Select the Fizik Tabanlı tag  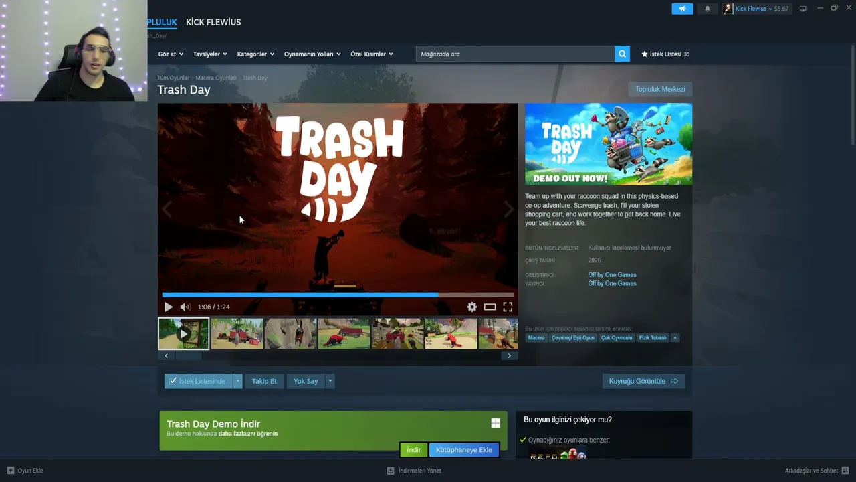click(653, 338)
